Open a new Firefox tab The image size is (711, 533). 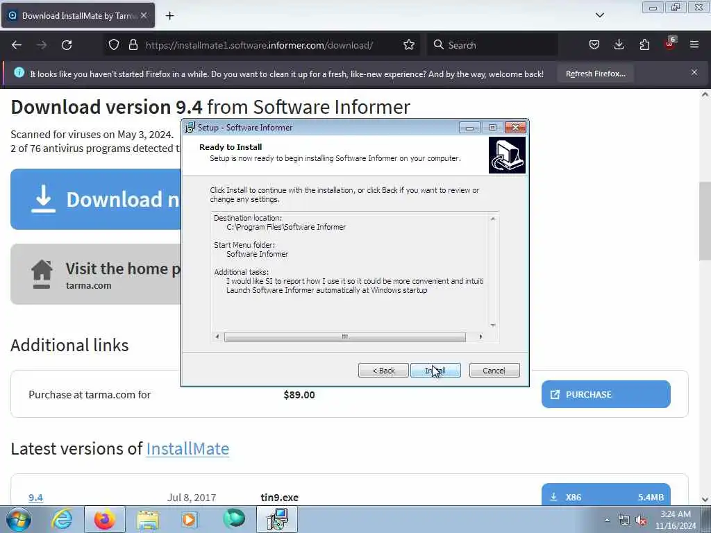pyautogui.click(x=169, y=16)
